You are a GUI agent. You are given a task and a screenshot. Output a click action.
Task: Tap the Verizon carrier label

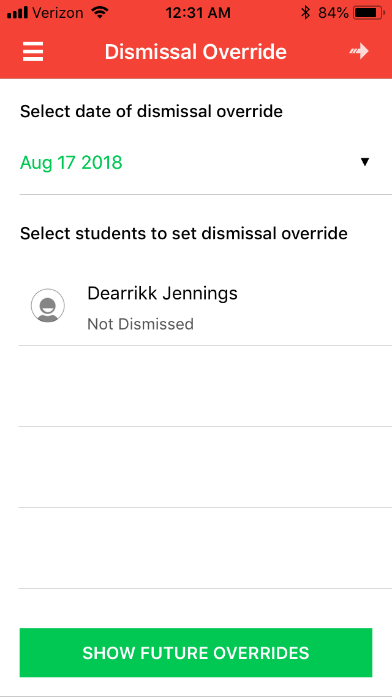click(x=58, y=12)
